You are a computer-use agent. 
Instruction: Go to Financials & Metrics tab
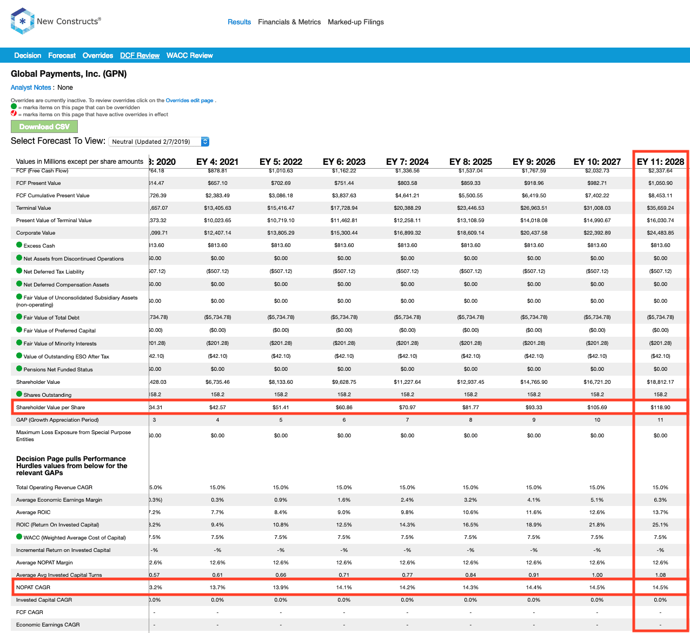tap(289, 22)
